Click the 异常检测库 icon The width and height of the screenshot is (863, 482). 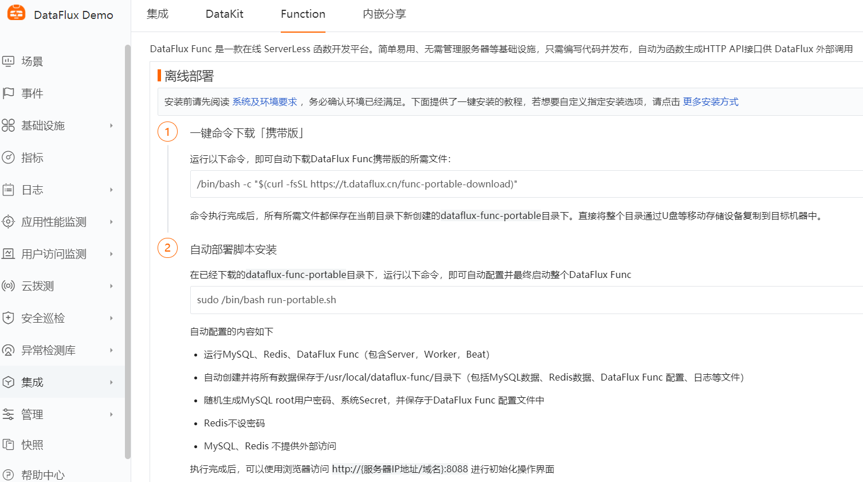pyautogui.click(x=8, y=350)
